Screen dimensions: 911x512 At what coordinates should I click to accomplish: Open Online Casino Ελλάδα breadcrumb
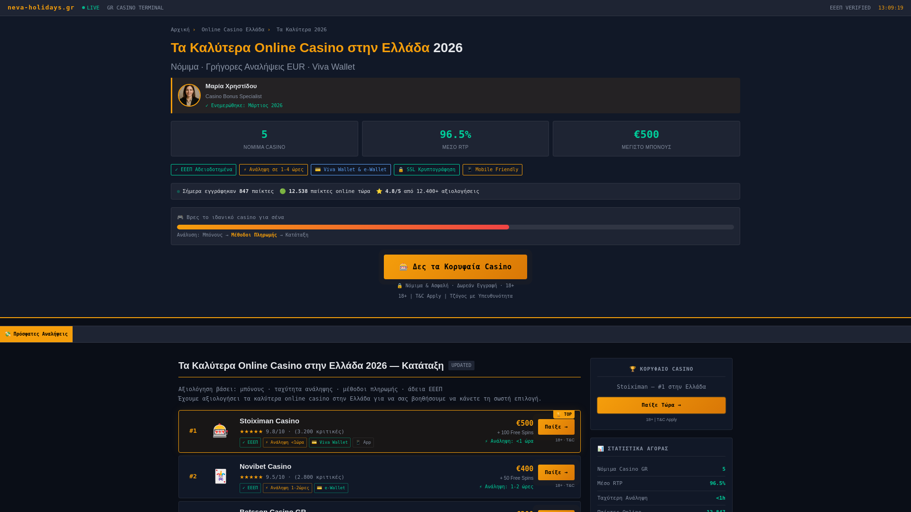pos(232,30)
